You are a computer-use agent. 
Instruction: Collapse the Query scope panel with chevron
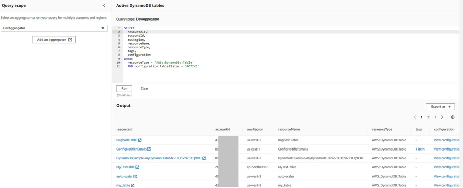click(x=104, y=5)
